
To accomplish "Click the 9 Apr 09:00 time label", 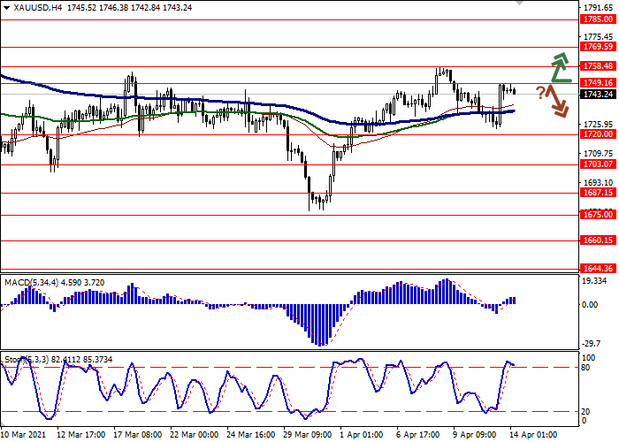I will click(476, 435).
